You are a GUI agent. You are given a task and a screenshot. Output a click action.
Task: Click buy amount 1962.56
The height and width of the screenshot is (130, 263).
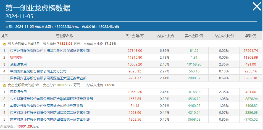click(135, 120)
